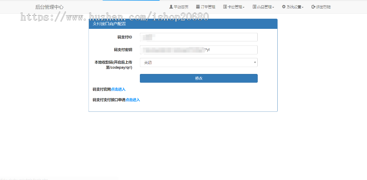Click the user icon beside 平台首页
This screenshot has height=180, width=367.
171,7
